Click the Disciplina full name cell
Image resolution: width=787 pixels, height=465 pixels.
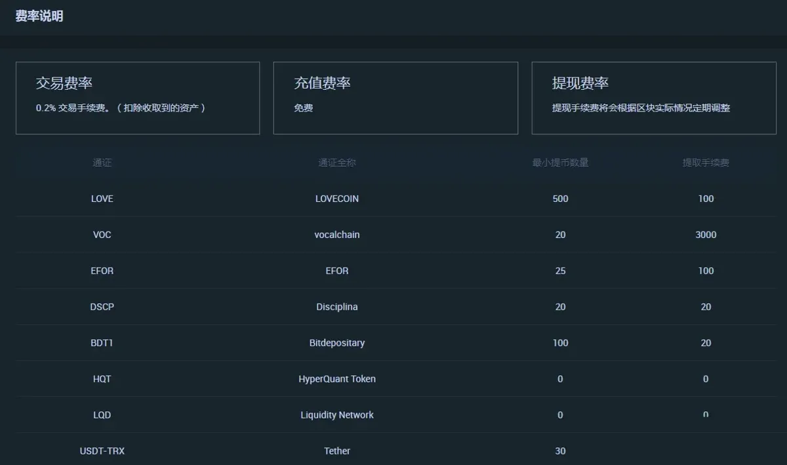coord(337,307)
